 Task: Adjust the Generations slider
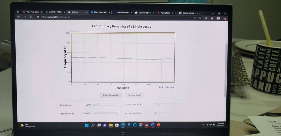click(x=106, y=105)
